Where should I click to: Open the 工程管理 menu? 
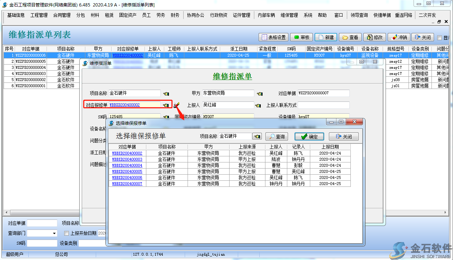(39, 15)
